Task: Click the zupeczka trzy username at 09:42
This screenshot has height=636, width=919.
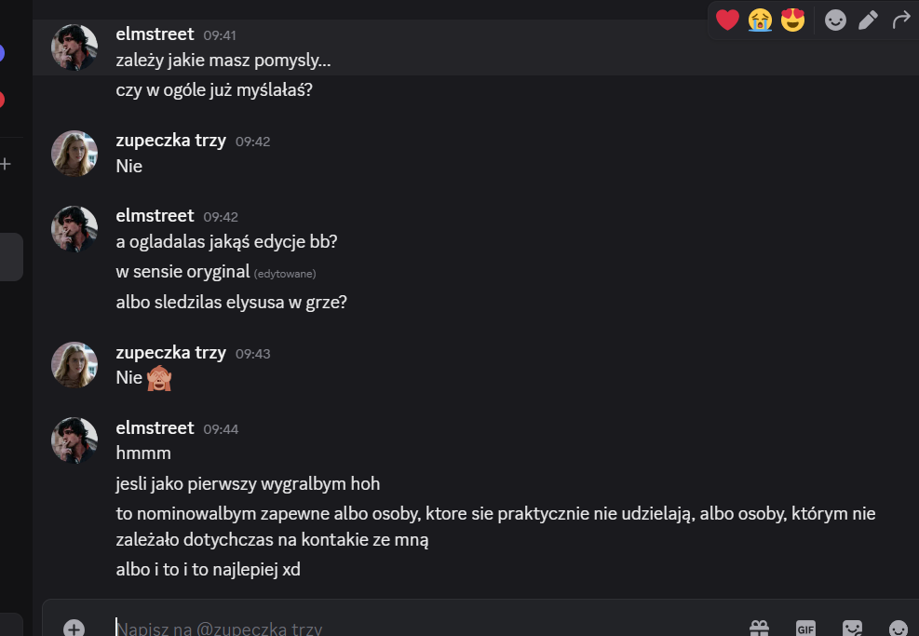Action: click(170, 142)
